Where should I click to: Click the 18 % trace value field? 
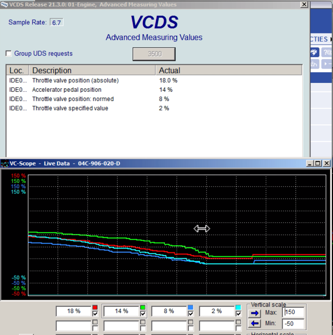tap(74, 311)
